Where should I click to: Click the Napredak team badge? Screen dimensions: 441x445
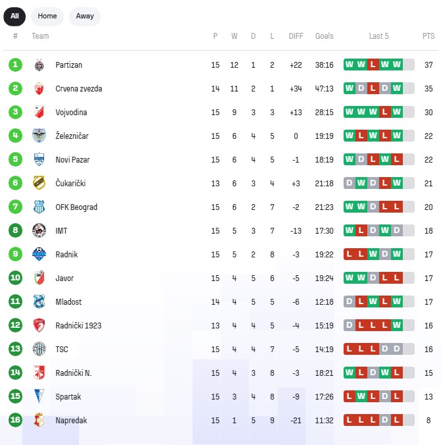coord(39,421)
